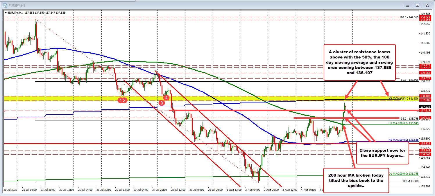This screenshot has height=196, width=435.
Task: Select the red circled "2" marker on the chart
Action: [125, 100]
